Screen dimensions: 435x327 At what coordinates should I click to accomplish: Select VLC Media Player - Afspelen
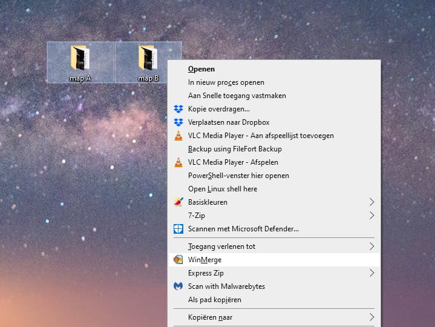[274, 162]
